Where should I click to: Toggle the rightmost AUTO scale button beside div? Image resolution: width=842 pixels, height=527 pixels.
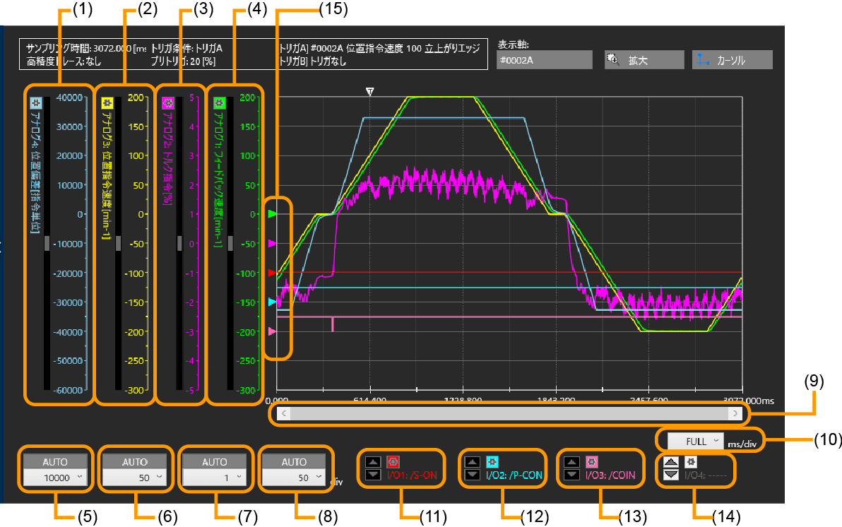click(294, 461)
